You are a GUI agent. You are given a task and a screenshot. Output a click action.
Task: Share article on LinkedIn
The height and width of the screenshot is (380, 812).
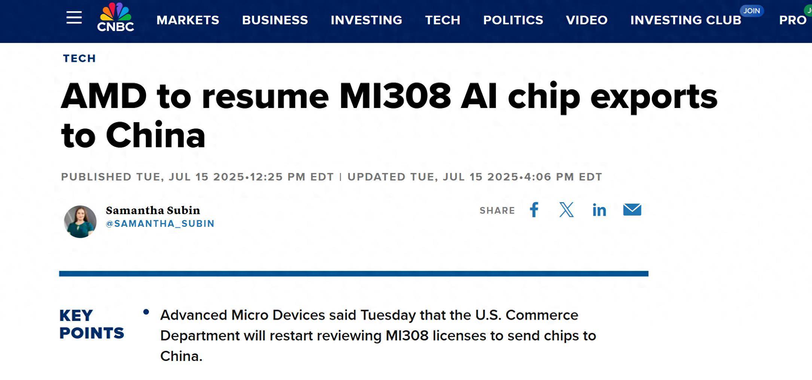(599, 210)
